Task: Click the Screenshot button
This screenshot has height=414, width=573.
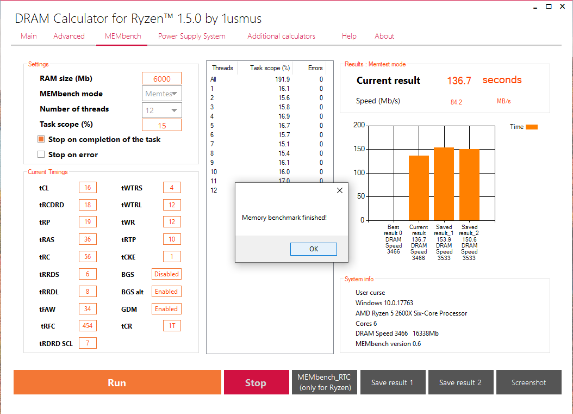Action: coord(529,382)
